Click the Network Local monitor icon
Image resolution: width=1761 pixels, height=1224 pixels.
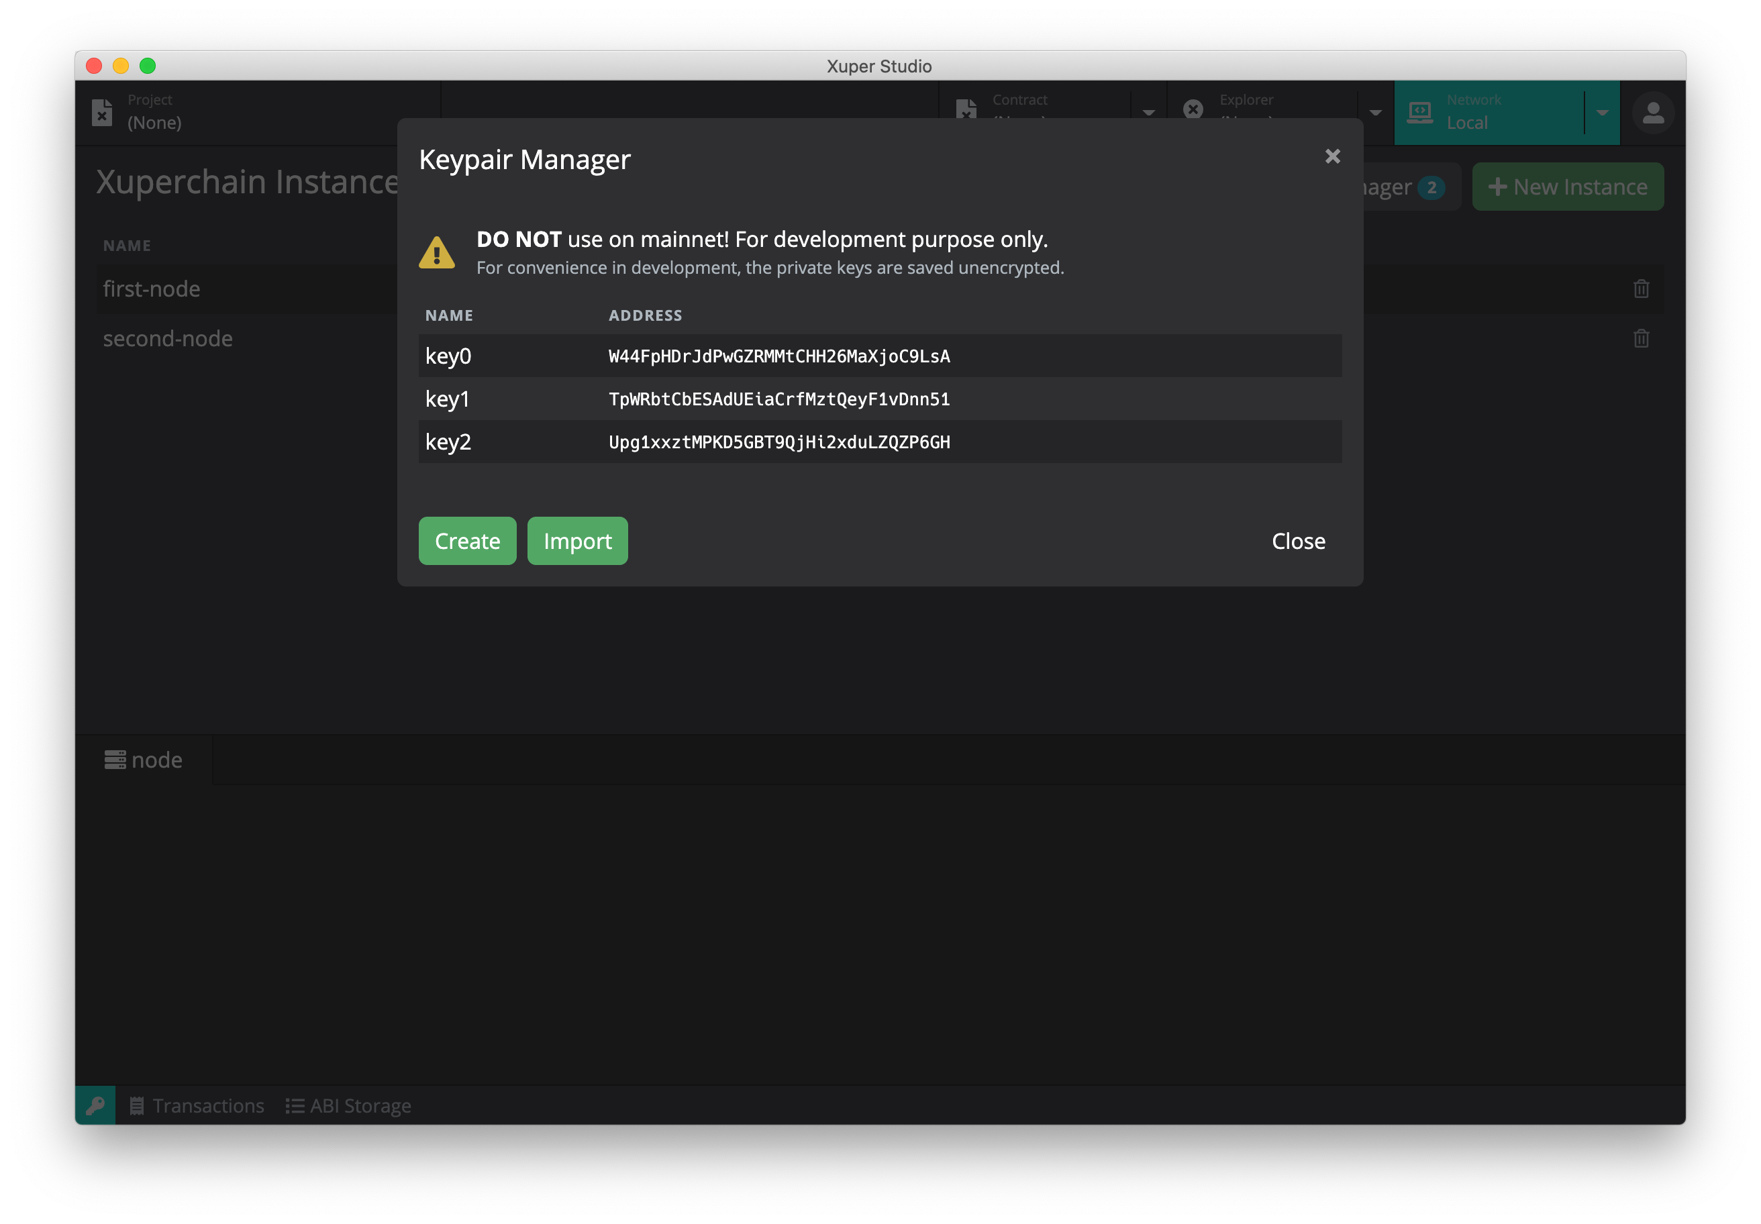[1419, 113]
